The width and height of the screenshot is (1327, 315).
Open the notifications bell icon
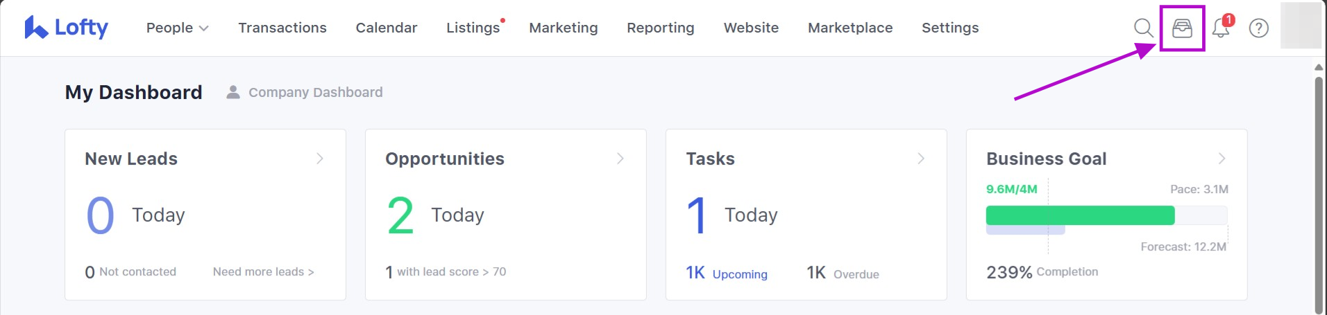click(1221, 28)
